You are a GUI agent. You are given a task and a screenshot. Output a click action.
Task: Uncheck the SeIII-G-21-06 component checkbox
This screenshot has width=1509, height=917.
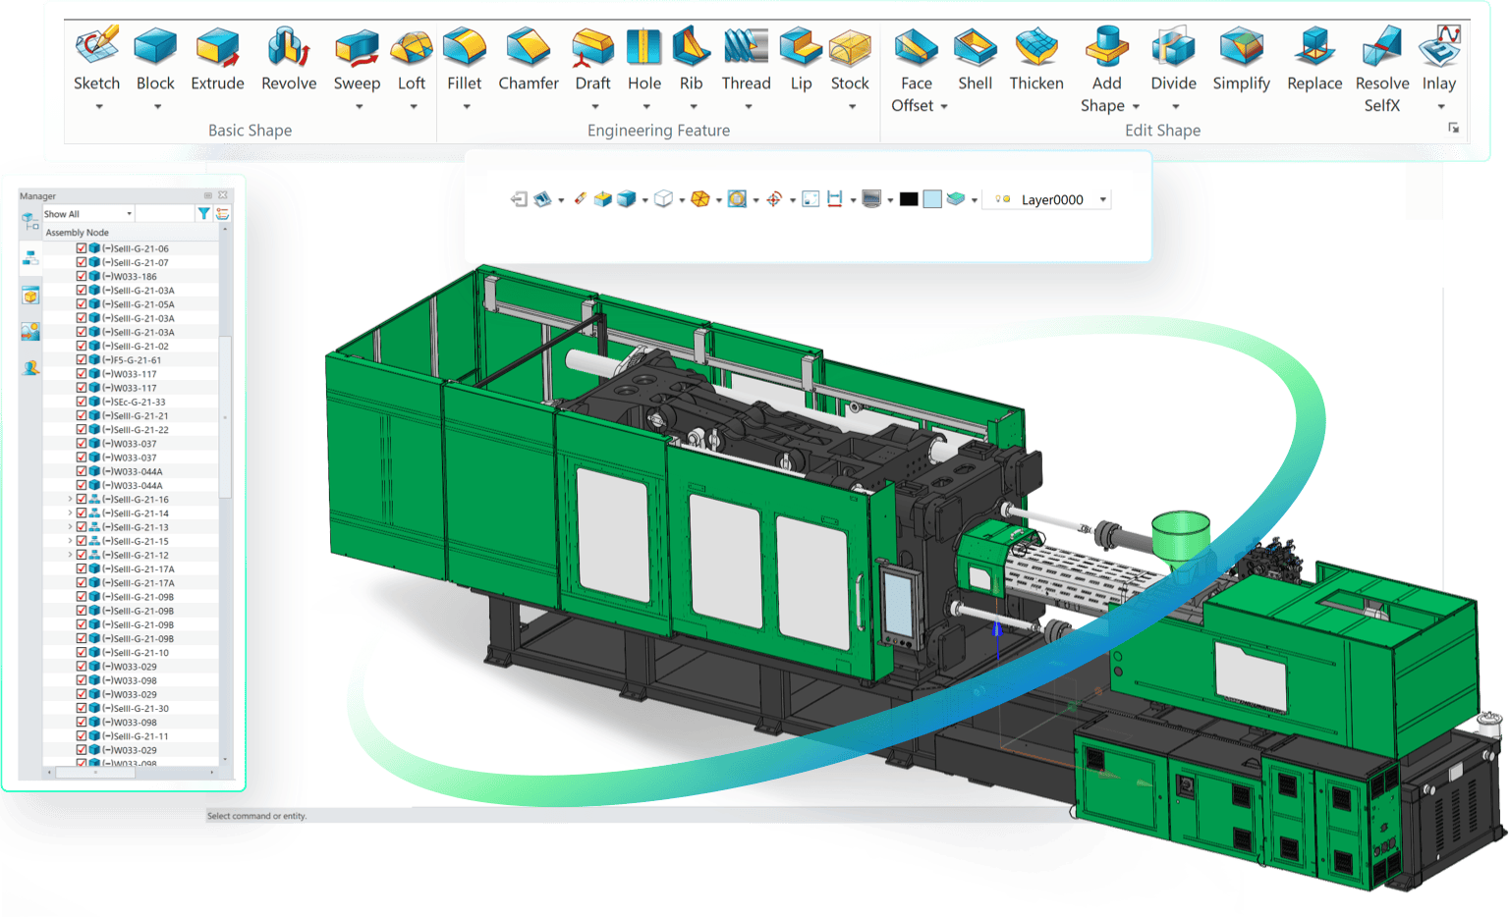tap(82, 248)
